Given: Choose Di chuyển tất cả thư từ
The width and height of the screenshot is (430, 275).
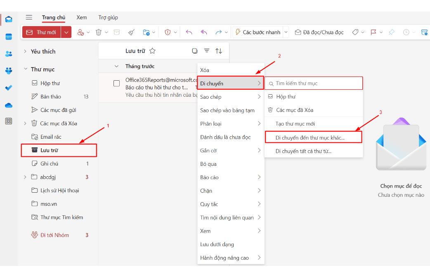Looking at the screenshot, I should (314, 151).
